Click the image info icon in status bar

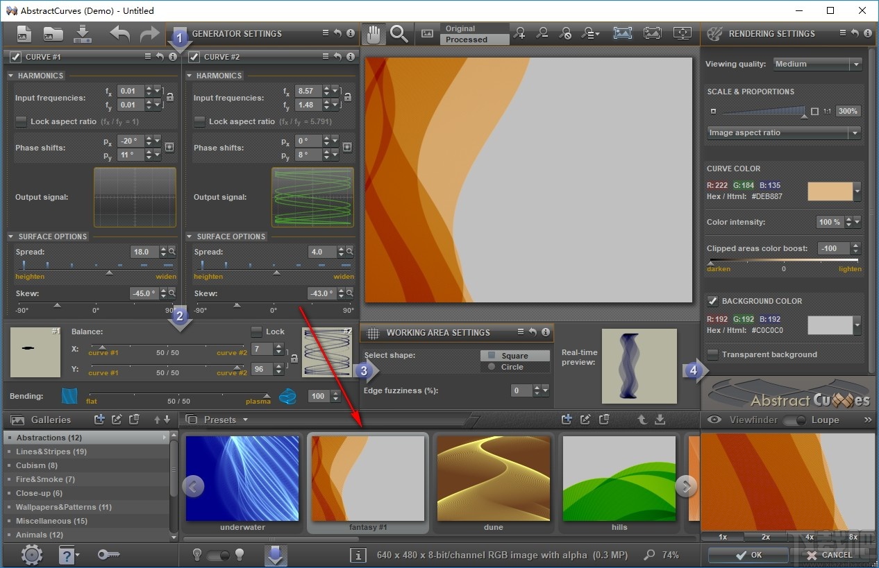pos(358,555)
